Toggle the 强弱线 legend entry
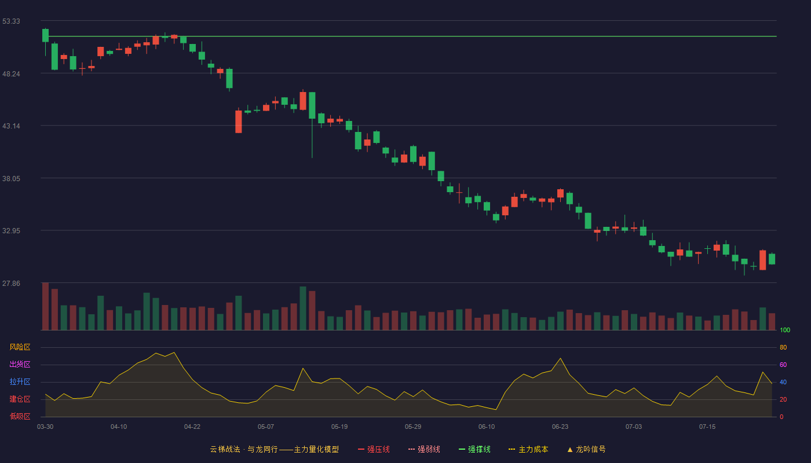This screenshot has height=463, width=811. (424, 449)
